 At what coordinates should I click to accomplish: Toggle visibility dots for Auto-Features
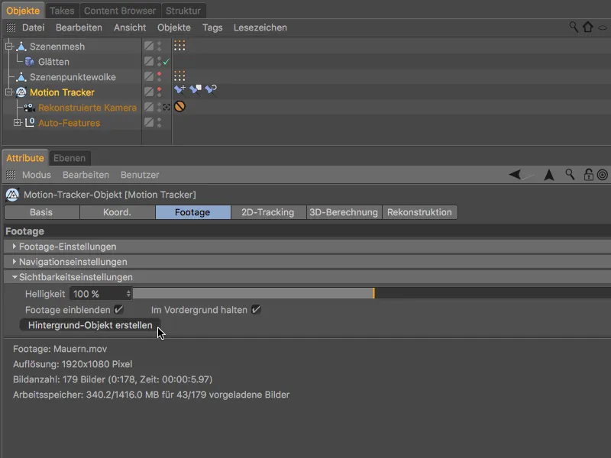point(159,123)
